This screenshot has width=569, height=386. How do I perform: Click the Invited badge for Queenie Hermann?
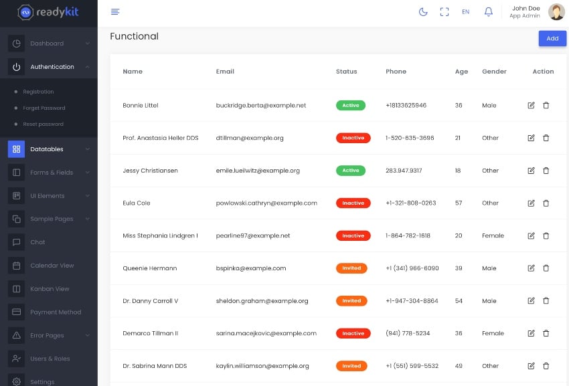[x=351, y=268]
